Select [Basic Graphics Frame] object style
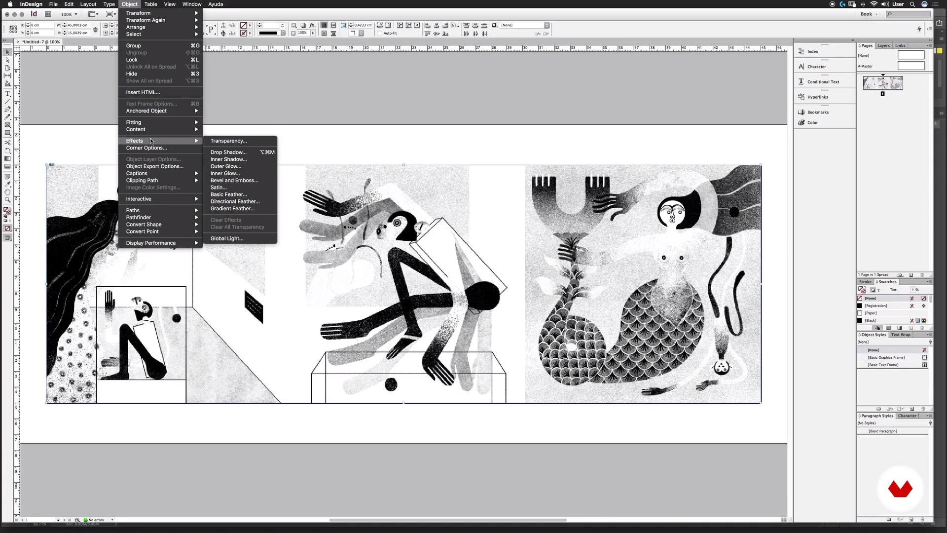 click(893, 357)
